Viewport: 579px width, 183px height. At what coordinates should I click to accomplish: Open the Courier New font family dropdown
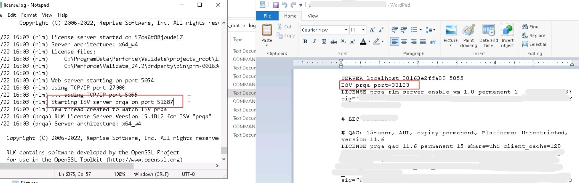(346, 30)
